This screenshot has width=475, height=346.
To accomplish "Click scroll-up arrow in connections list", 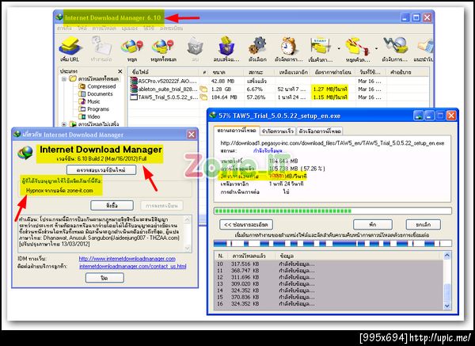I will coord(447,256).
